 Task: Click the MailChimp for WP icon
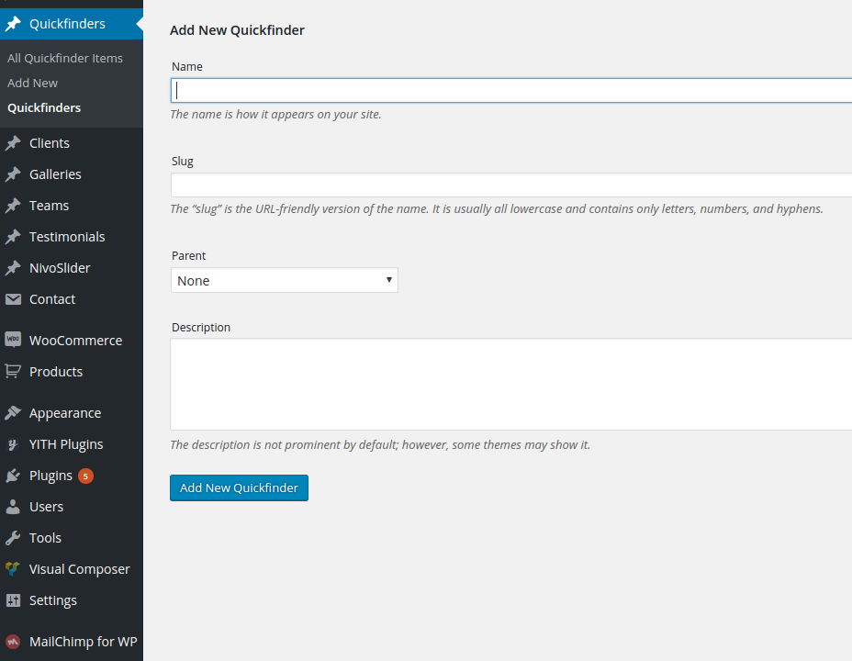coord(13,642)
